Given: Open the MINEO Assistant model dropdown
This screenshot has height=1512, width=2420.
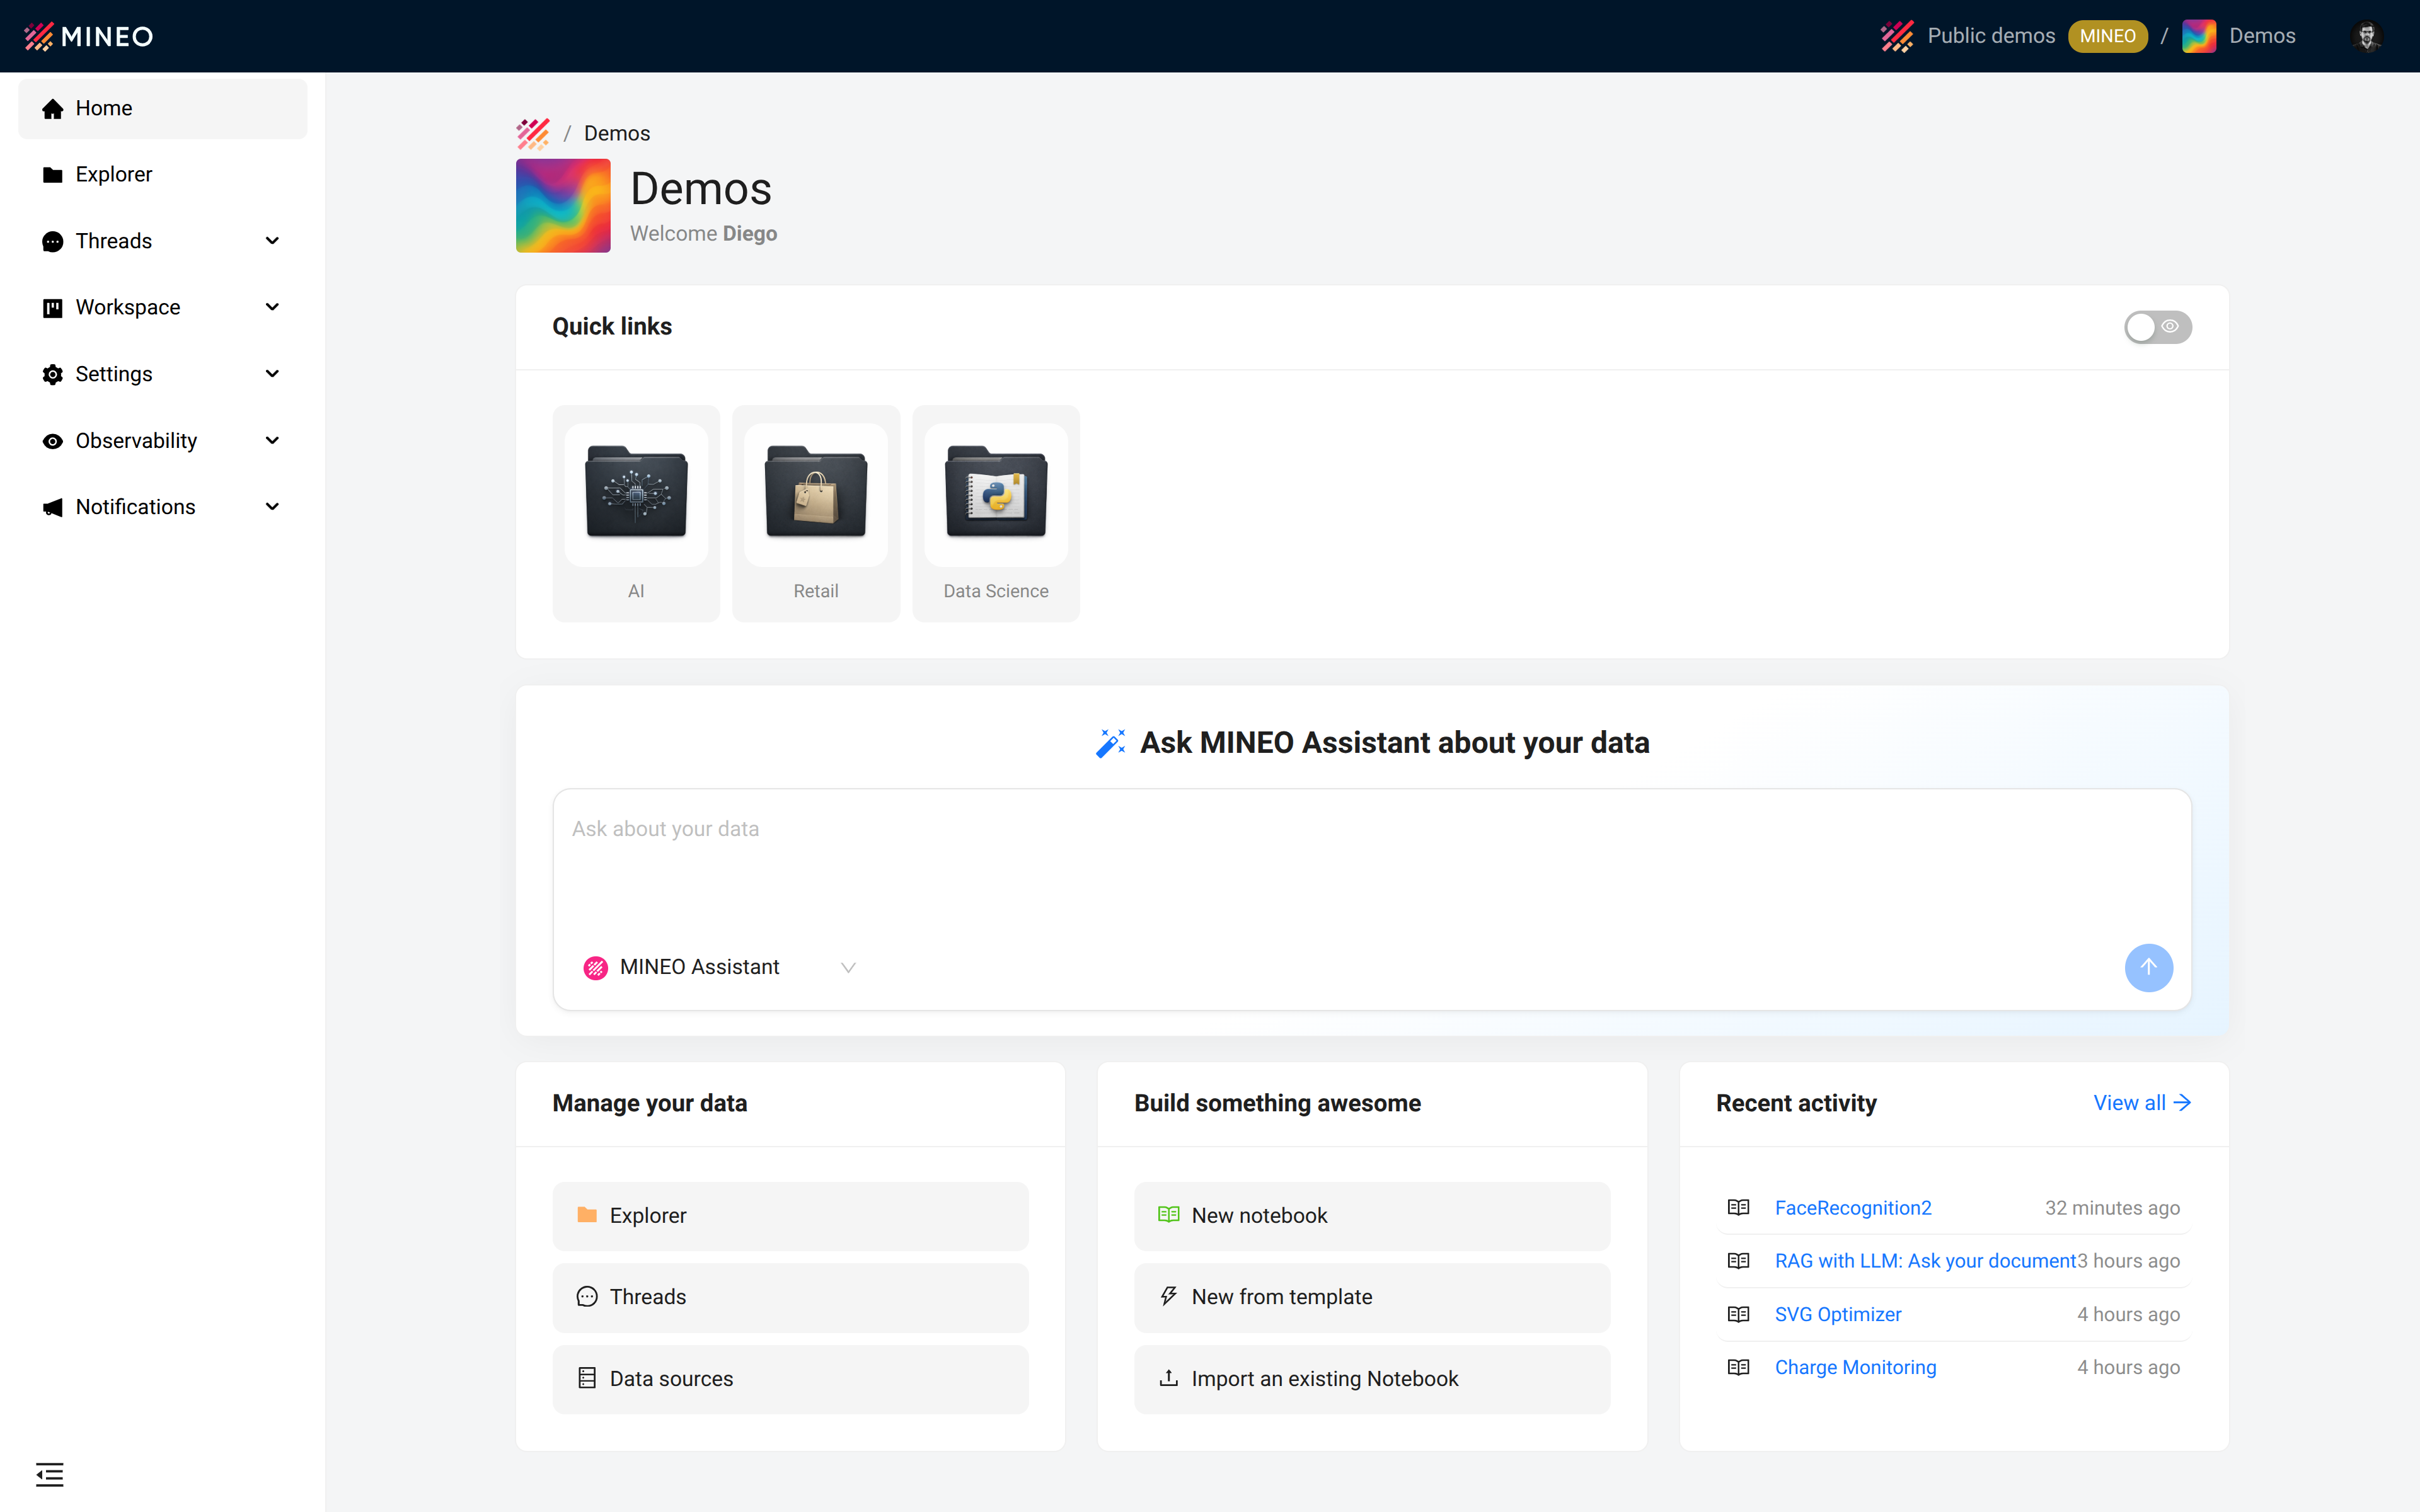Looking at the screenshot, I should coord(720,967).
